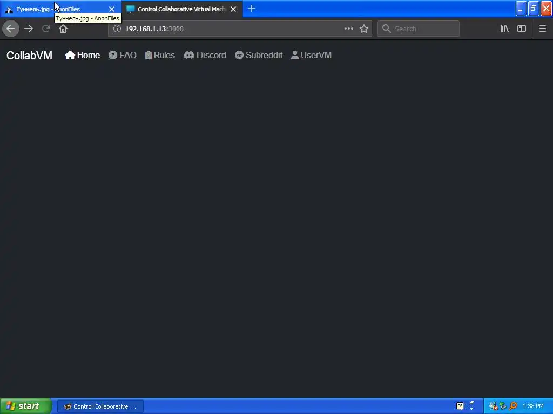Open the Discord link

click(205, 56)
